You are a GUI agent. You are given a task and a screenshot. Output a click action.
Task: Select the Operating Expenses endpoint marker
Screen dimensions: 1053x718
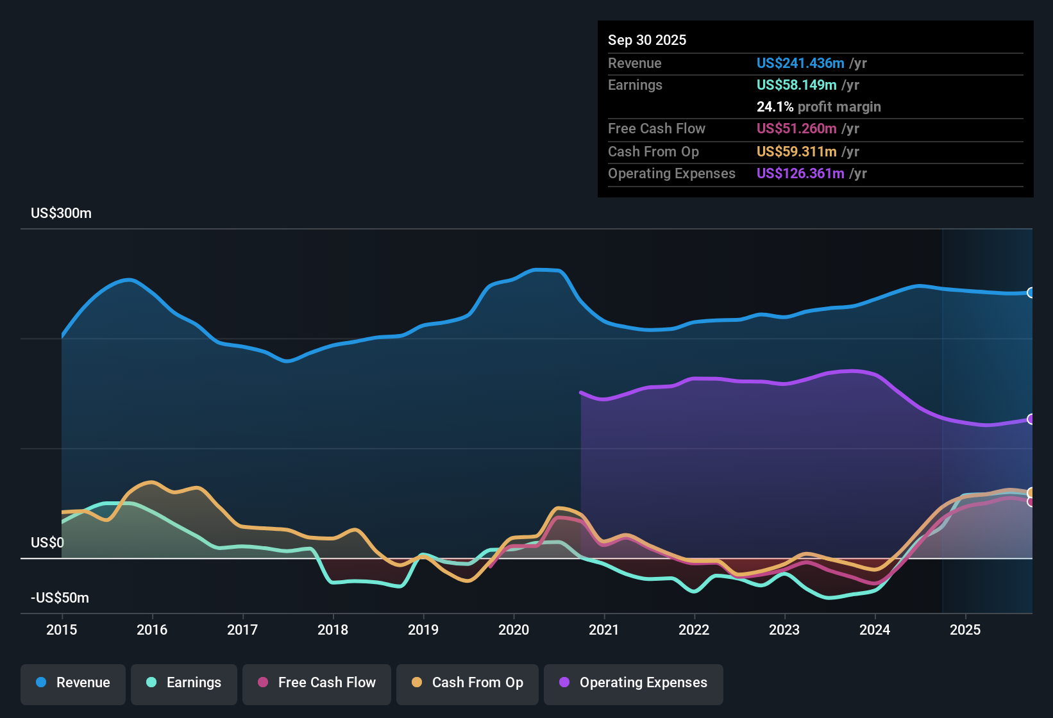(1031, 419)
